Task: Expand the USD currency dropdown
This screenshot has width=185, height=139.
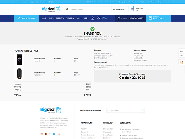Action: tap(168, 2)
